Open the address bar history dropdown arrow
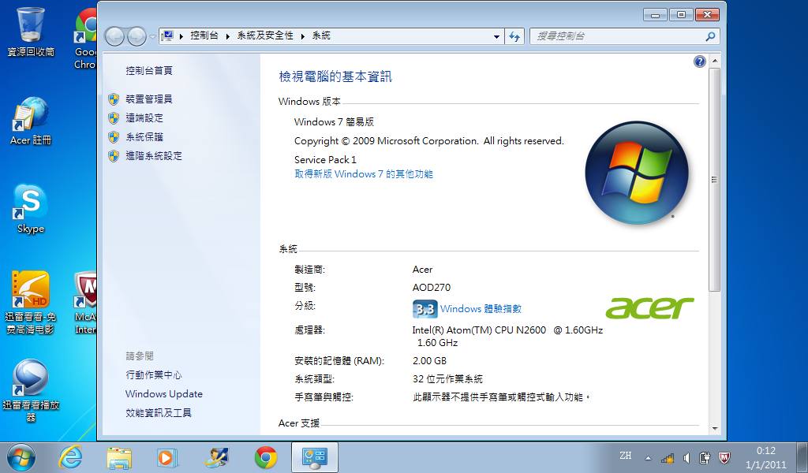 point(496,36)
